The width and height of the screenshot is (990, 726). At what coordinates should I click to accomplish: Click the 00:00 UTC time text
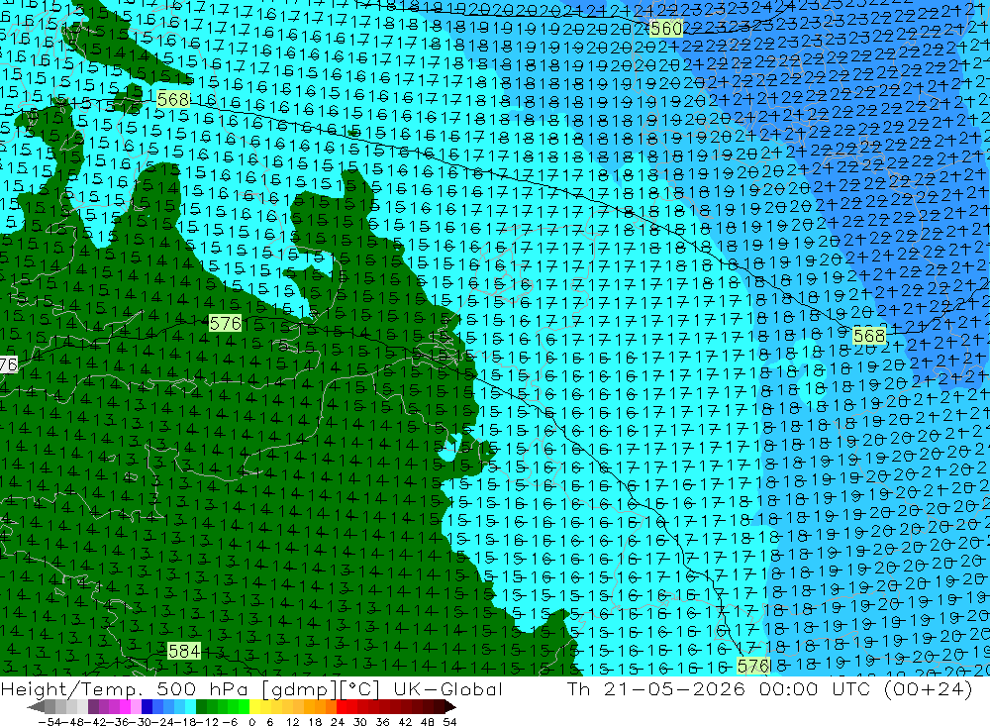coord(817,689)
